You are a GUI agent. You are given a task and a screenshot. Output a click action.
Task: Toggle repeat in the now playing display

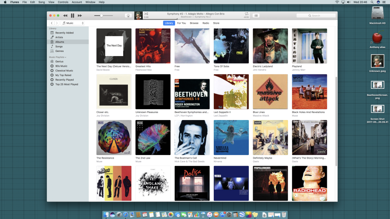[246, 14]
